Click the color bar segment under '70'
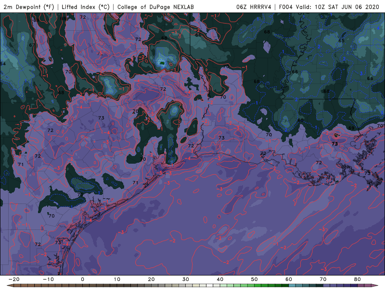Image resolution: width=385 pixels, height=288 pixels. (327, 286)
